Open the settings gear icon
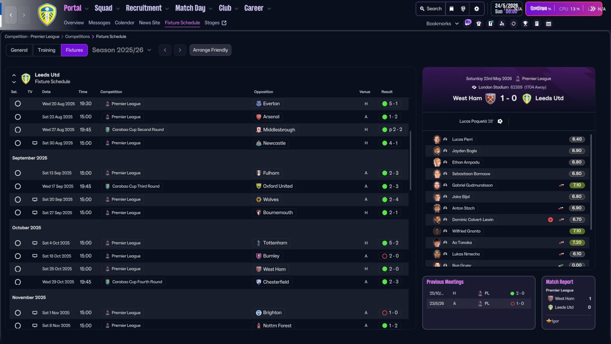Viewport: 611px width, 344px height. [x=476, y=9]
